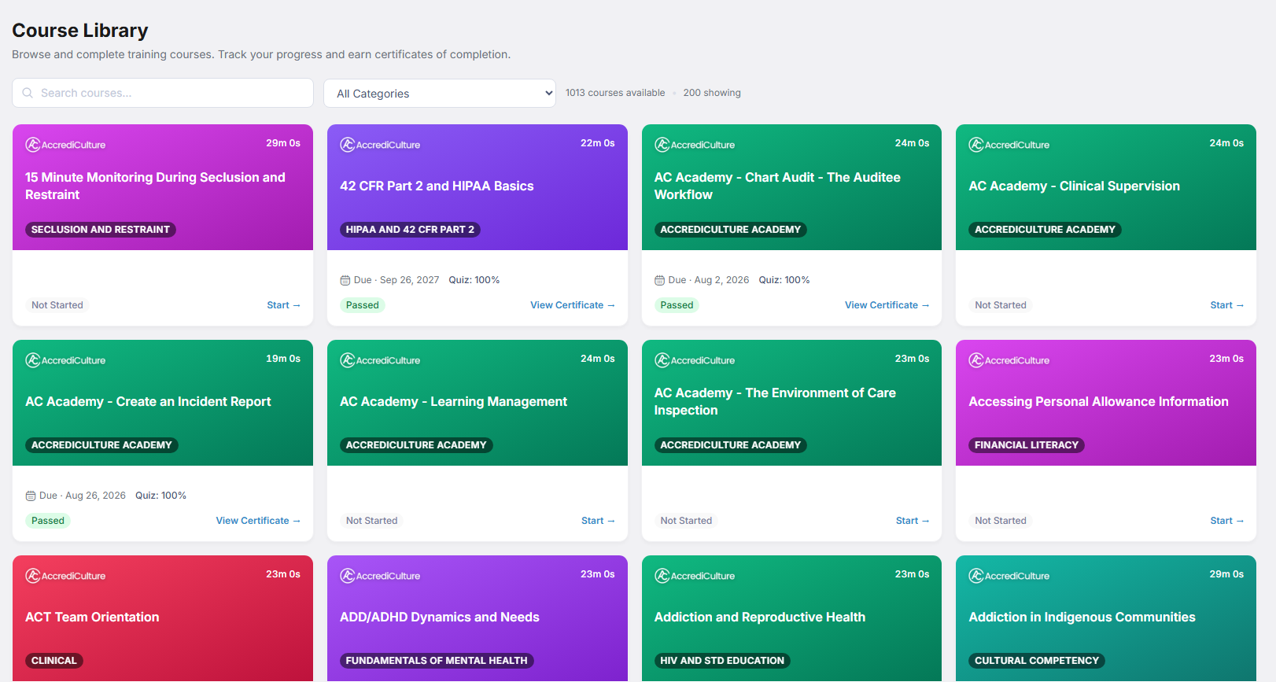The height and width of the screenshot is (682, 1276).
Task: Click calendar icon beside Due Aug 26, 2026
Action: 31,496
